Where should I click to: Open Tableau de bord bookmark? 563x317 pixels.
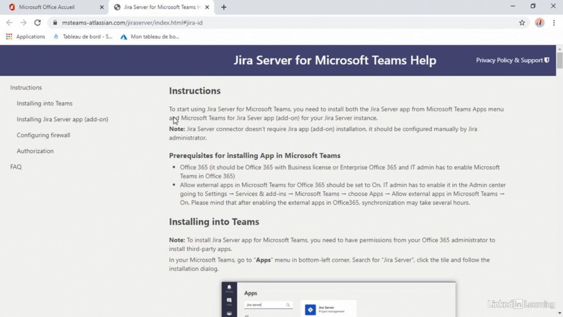click(x=83, y=37)
